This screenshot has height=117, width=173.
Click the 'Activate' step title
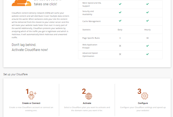[x=87, y=103]
